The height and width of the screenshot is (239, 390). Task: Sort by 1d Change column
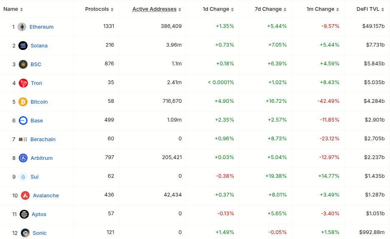[218, 9]
